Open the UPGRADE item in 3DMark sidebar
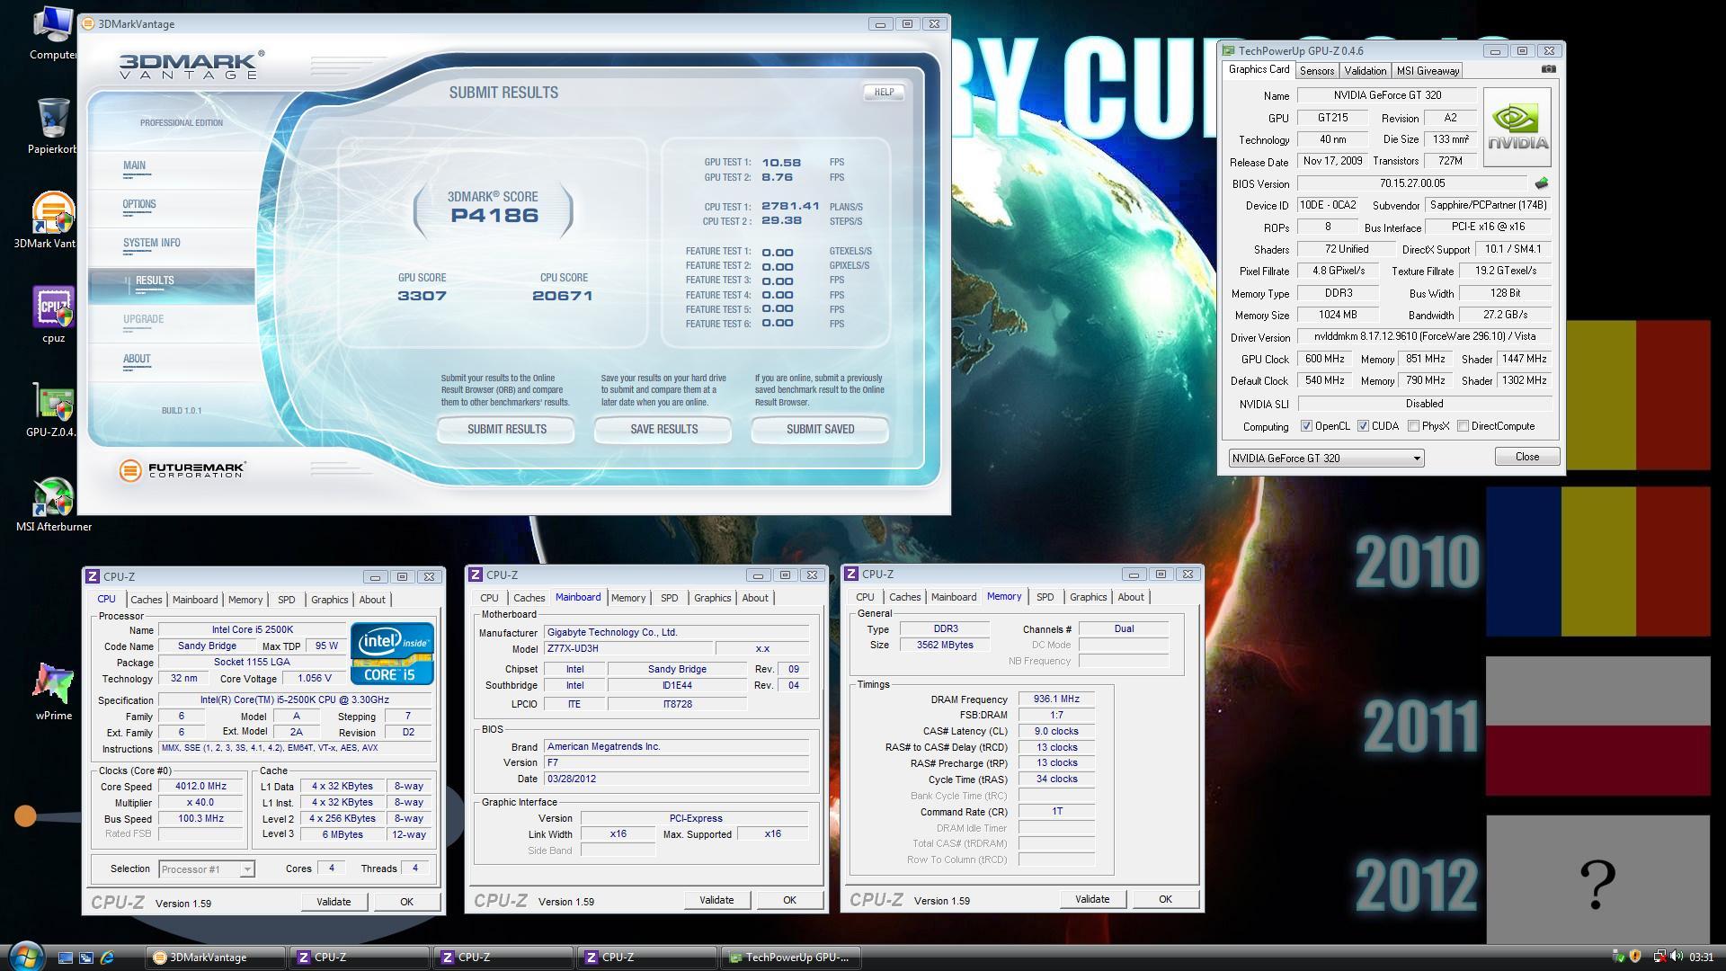 coord(143,319)
